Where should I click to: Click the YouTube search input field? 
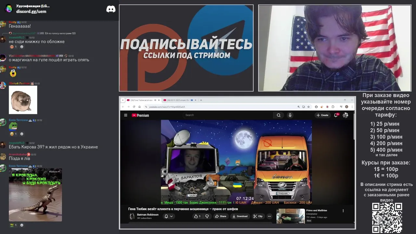coord(228,115)
